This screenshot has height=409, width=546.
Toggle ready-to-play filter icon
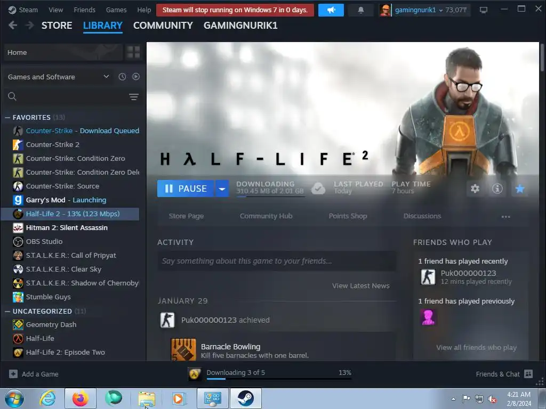[x=136, y=77]
